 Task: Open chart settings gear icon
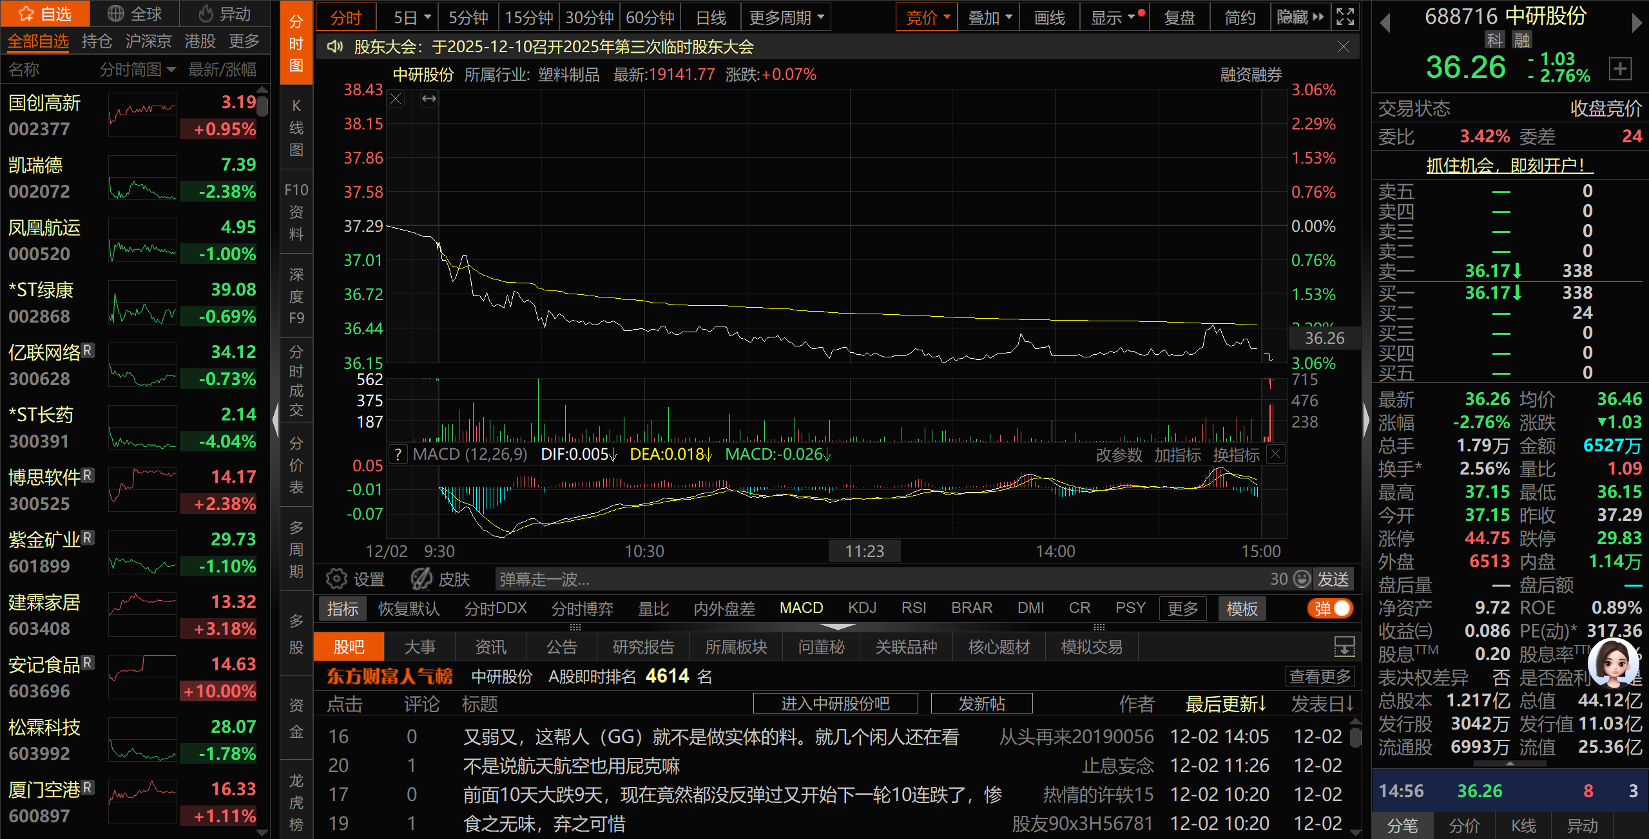tap(336, 579)
